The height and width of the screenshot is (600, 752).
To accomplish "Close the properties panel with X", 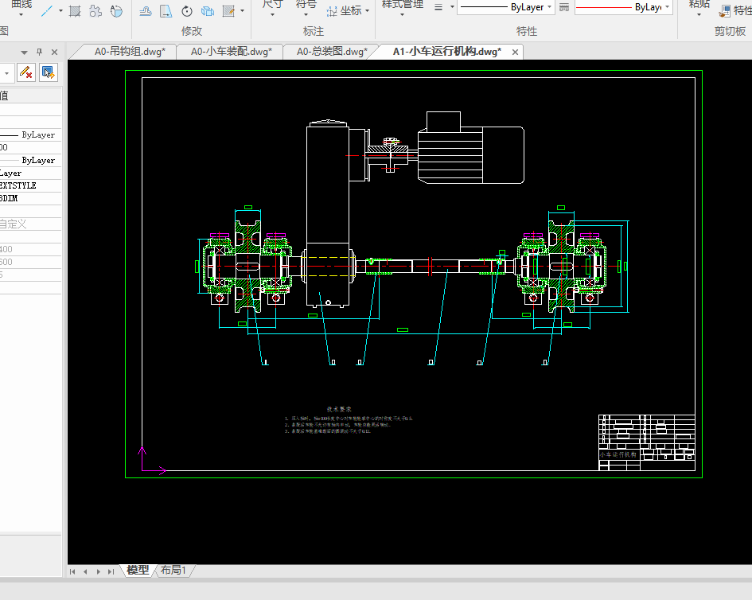I will point(53,52).
